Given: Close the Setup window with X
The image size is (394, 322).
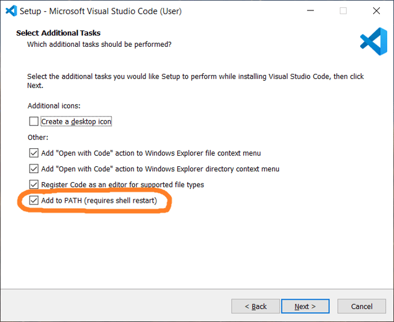Looking at the screenshot, I should (x=376, y=10).
